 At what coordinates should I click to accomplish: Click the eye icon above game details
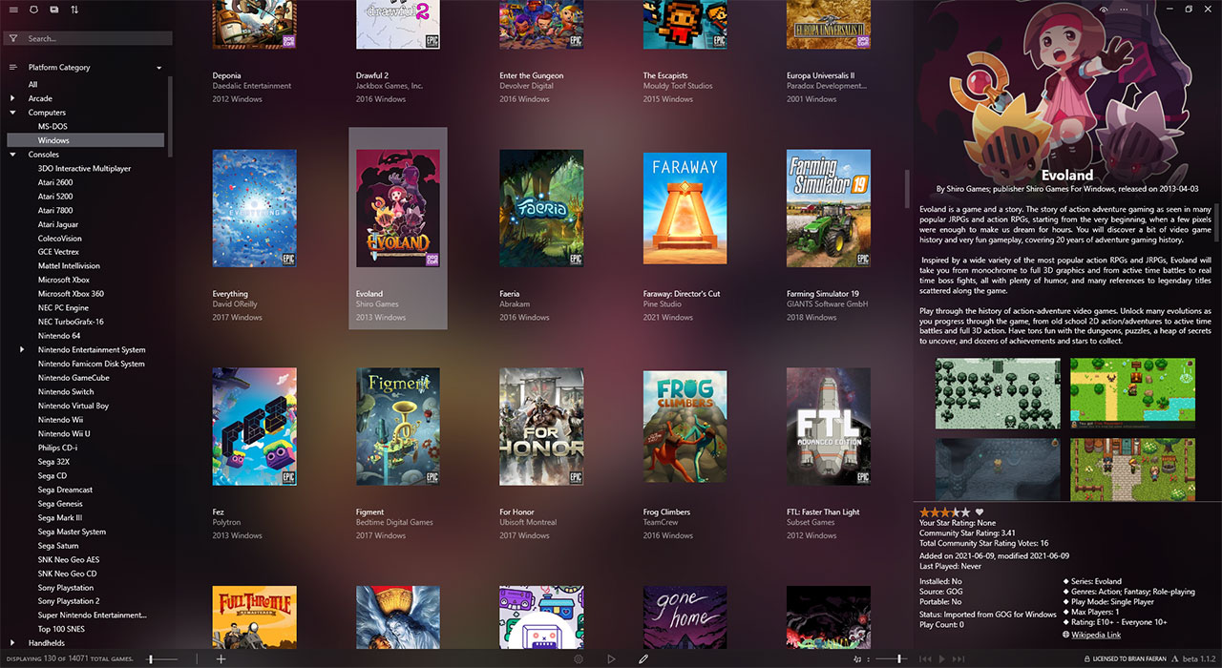click(1105, 10)
